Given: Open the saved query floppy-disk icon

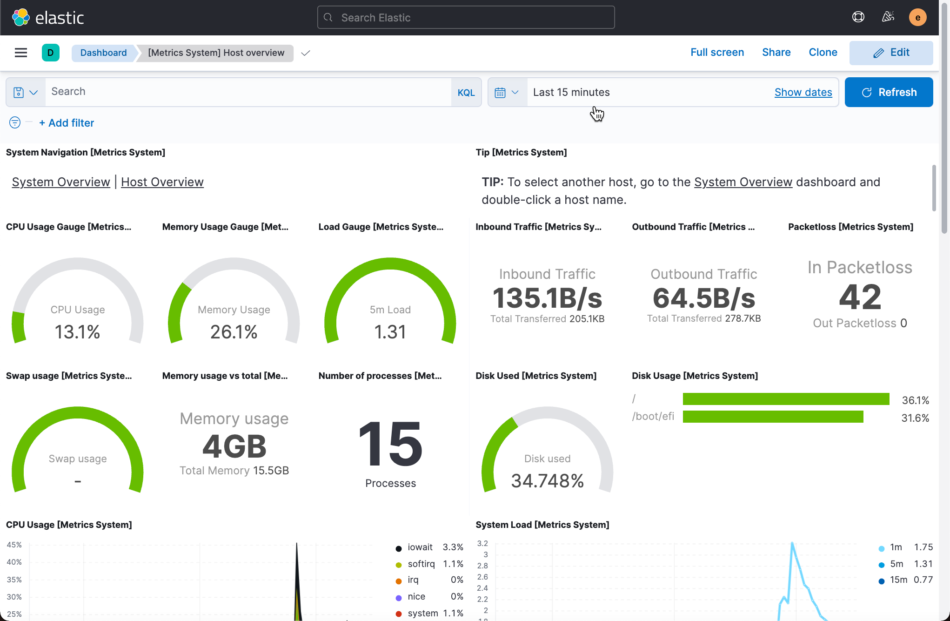Looking at the screenshot, I should 18,92.
